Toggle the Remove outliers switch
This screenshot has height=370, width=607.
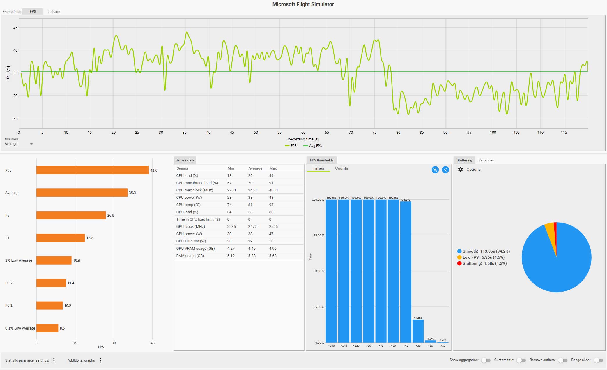point(562,360)
